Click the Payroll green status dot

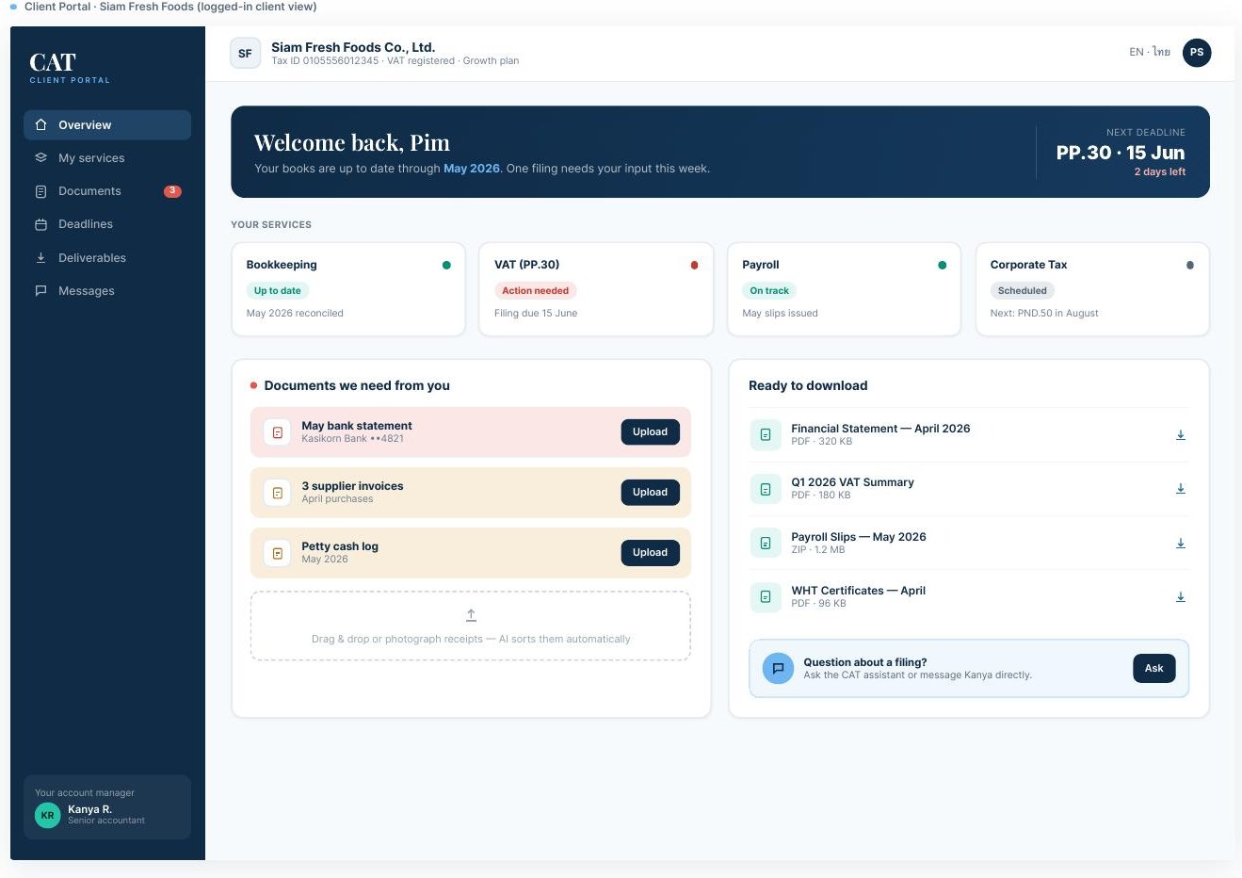tap(942, 265)
